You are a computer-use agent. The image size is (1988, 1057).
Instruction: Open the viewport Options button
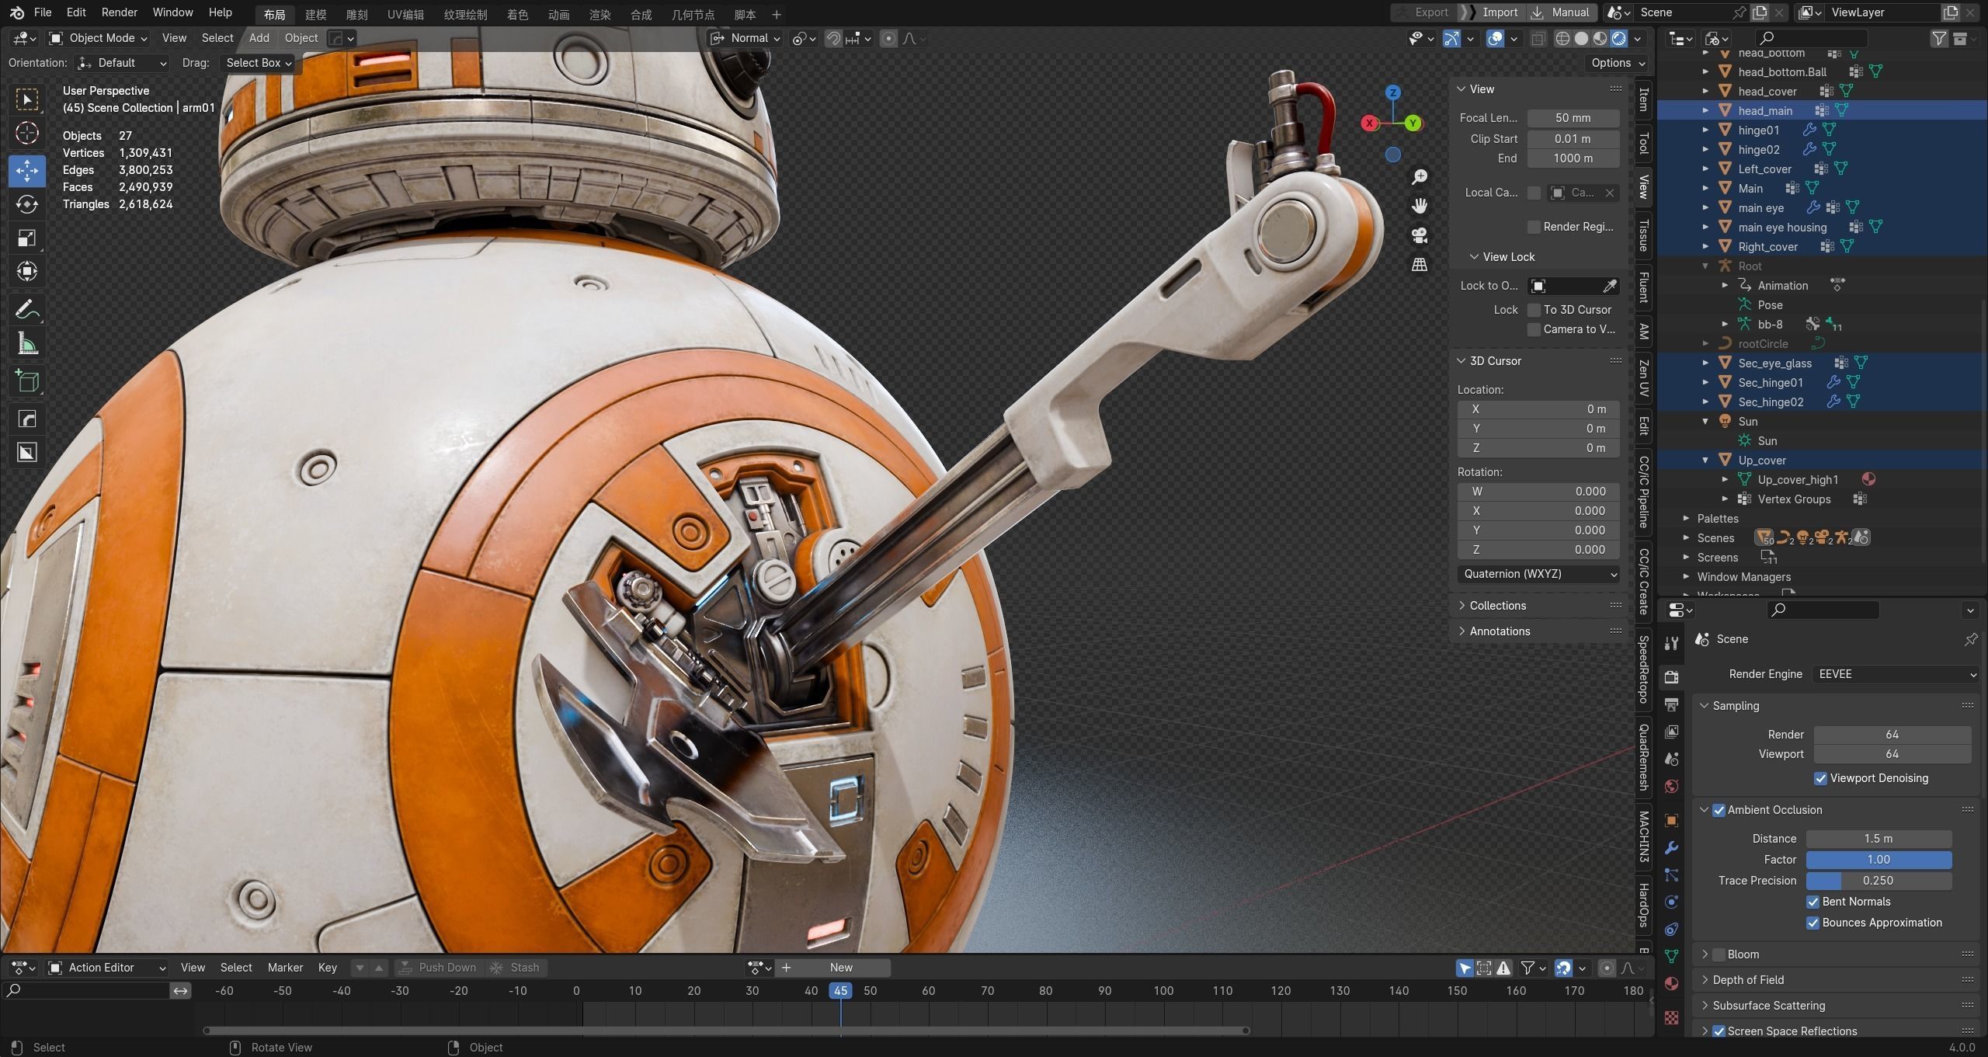point(1619,63)
